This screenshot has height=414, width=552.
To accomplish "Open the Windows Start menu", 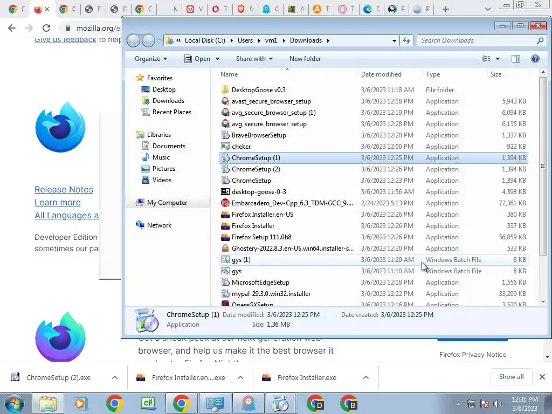I will pos(14,403).
